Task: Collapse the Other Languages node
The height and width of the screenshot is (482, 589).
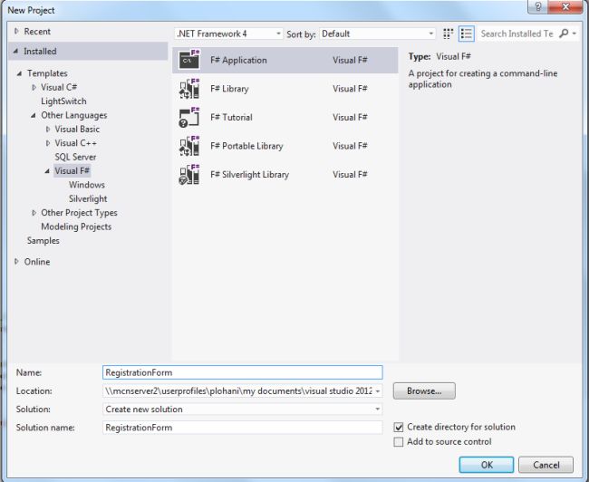Action: (x=33, y=115)
